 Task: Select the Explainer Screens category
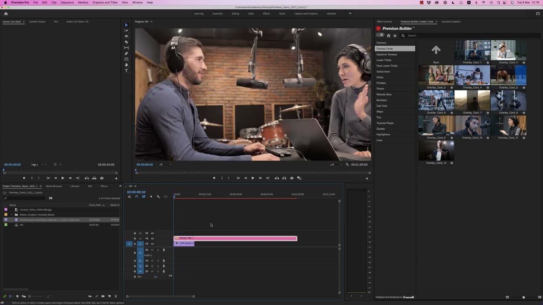pyautogui.click(x=387, y=54)
